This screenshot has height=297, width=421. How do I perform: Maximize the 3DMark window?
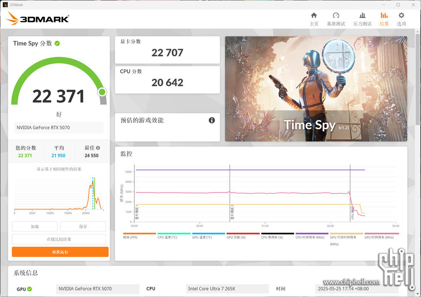click(398, 5)
